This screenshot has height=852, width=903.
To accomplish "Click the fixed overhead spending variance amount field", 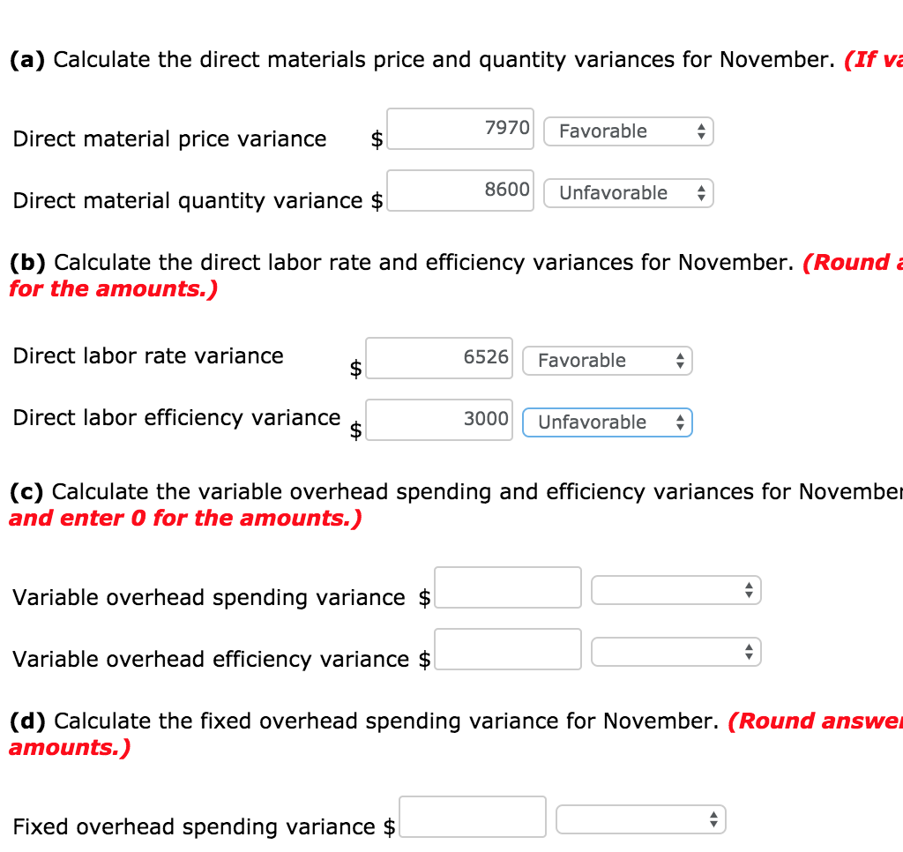I will 473,817.
